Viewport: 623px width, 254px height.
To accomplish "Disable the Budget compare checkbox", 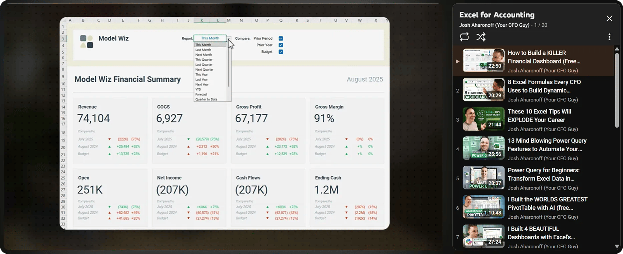I will [x=281, y=52].
